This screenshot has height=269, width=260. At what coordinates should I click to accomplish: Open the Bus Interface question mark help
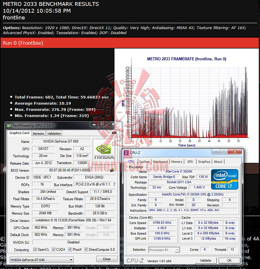coord(114,184)
